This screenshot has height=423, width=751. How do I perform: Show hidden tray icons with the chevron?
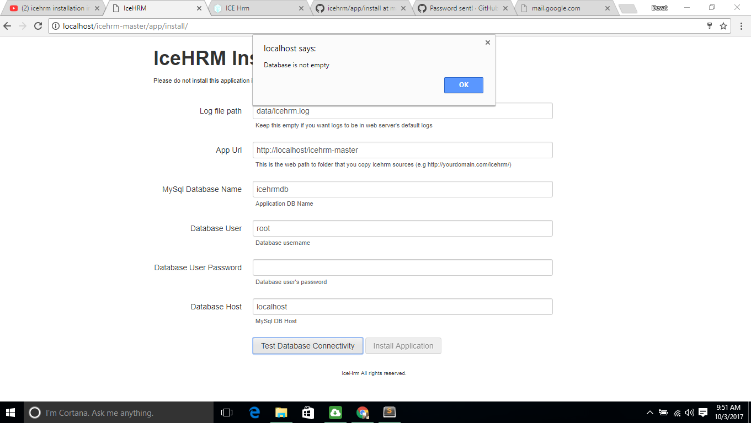pyautogui.click(x=651, y=412)
